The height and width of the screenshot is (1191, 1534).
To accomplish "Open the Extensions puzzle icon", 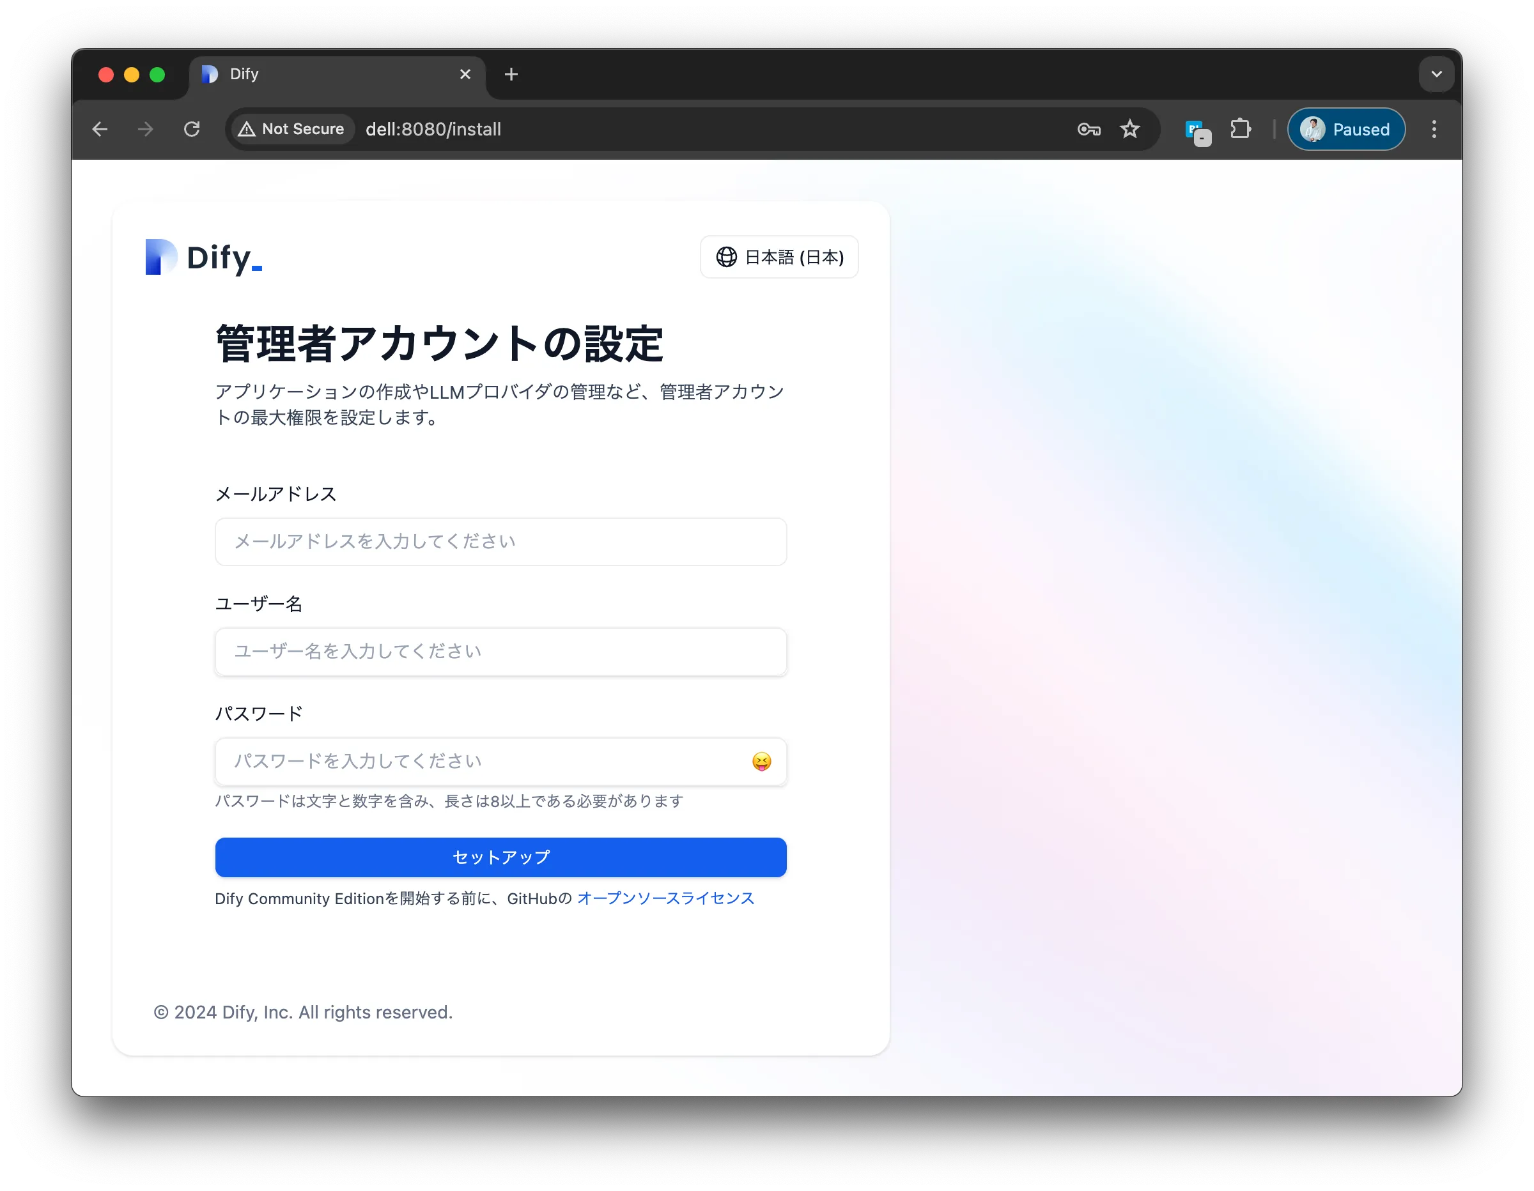I will 1241,129.
